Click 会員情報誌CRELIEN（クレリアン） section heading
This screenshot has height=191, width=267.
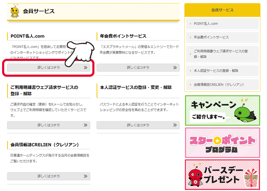(x=45, y=145)
